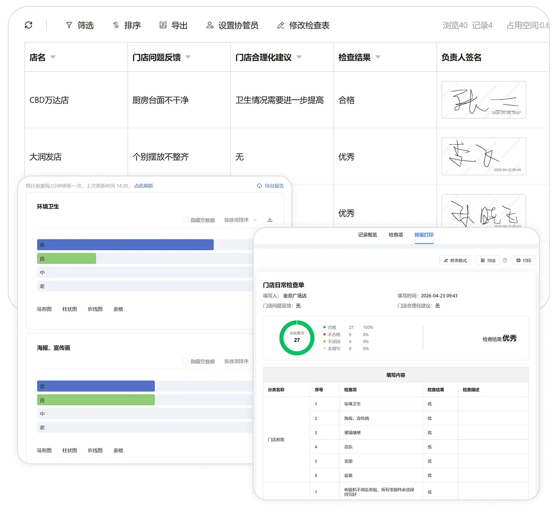Click the 合格 result cell for CBD万达店
The width and height of the screenshot is (557, 514).
pyautogui.click(x=385, y=100)
